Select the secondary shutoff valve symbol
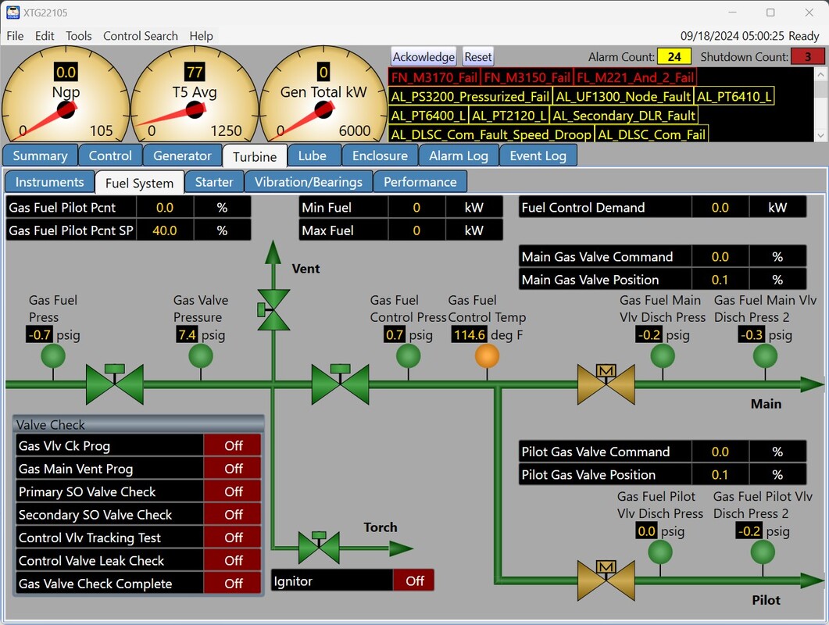Viewport: 829px width, 625px height. pyautogui.click(x=341, y=384)
